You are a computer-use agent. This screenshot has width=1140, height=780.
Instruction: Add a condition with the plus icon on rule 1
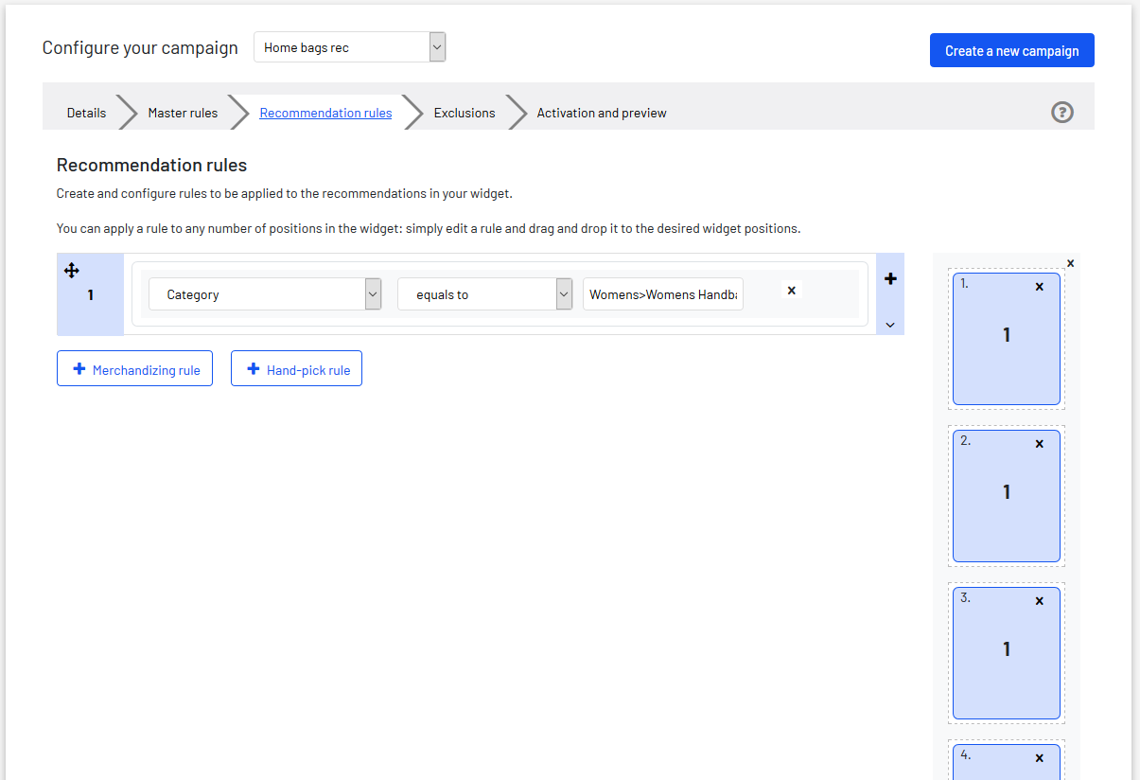(x=890, y=278)
